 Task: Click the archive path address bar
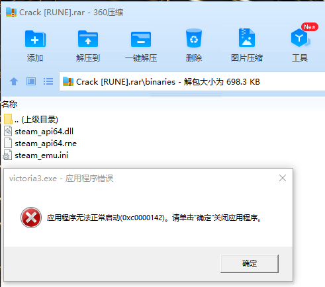(x=192, y=81)
